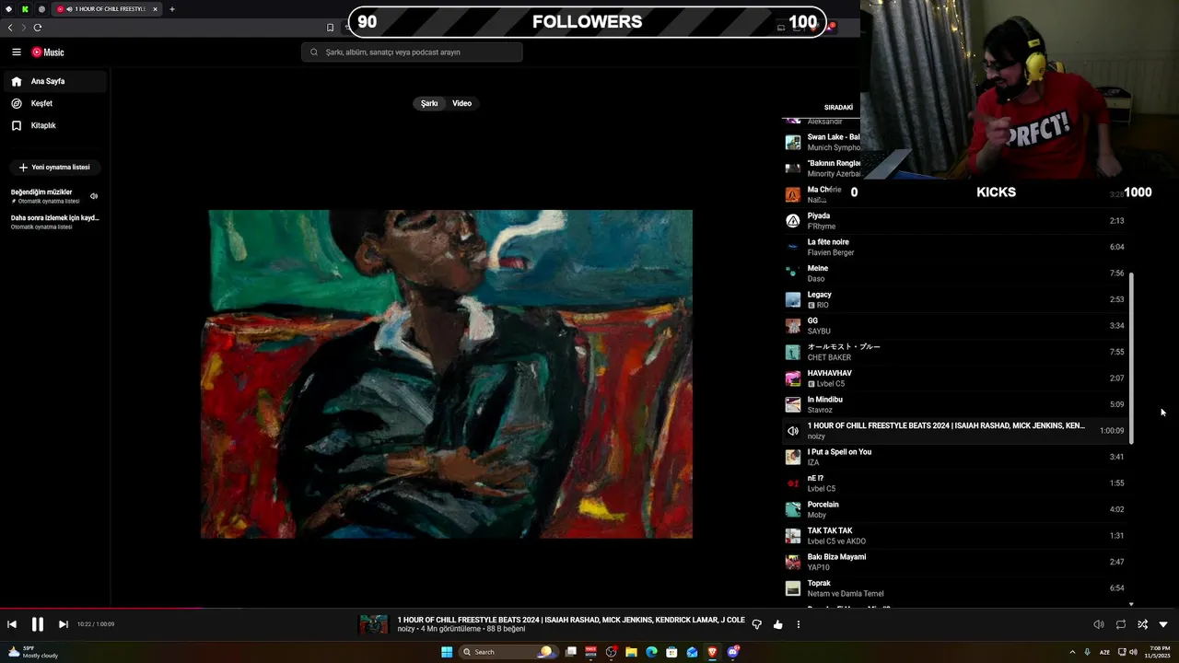Play the CHET BAKER track in queue

(x=954, y=352)
